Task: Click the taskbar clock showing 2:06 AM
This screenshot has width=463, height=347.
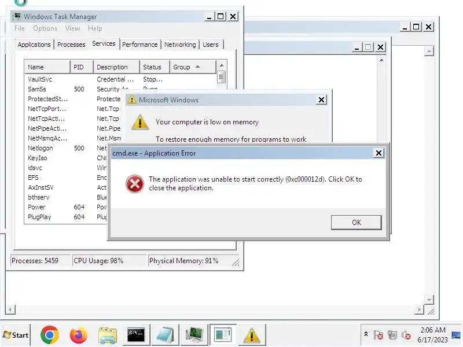Action: (x=432, y=335)
